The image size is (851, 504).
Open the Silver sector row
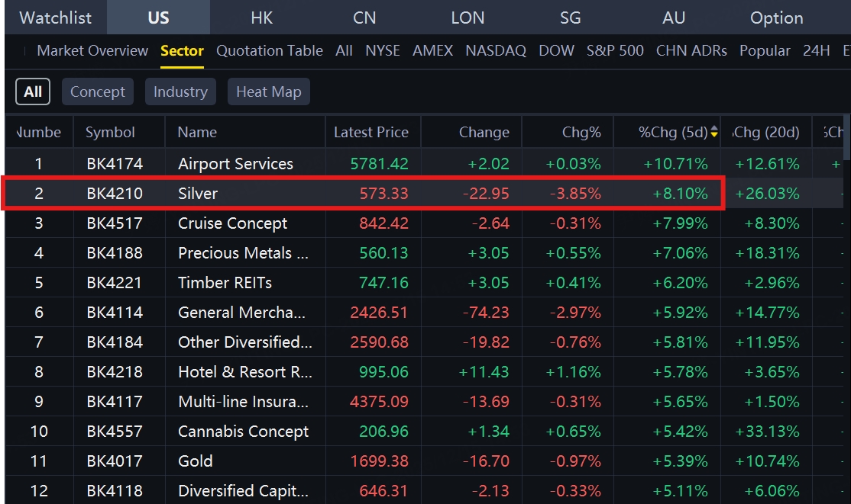(x=198, y=194)
